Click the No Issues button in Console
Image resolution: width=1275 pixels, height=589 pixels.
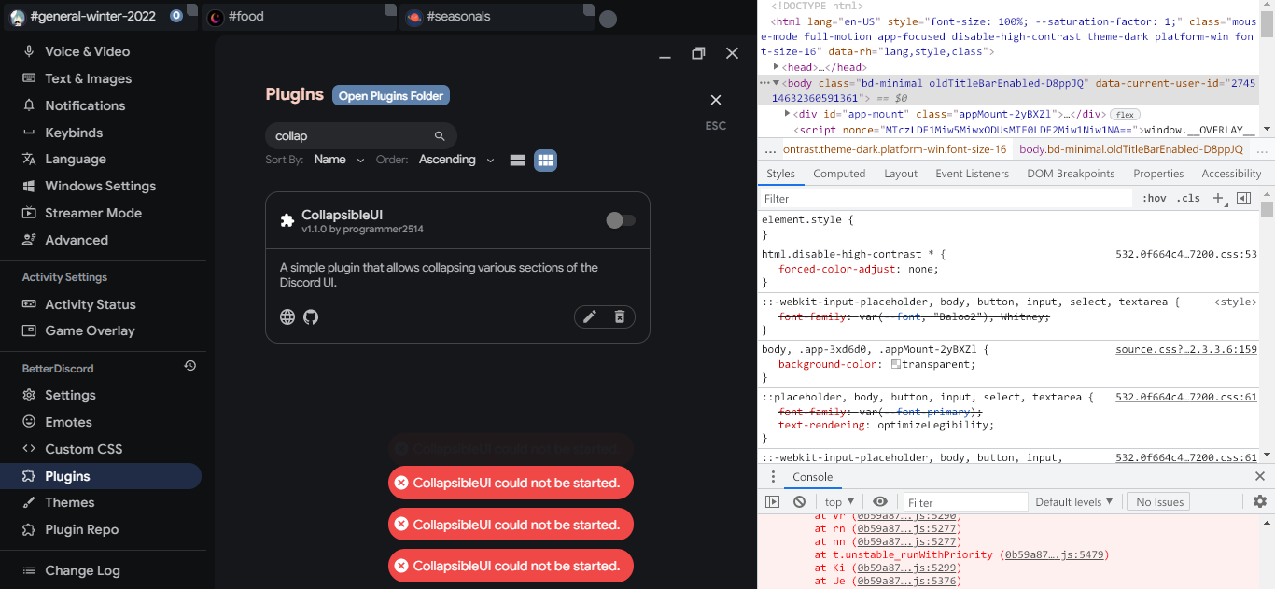pyautogui.click(x=1157, y=501)
